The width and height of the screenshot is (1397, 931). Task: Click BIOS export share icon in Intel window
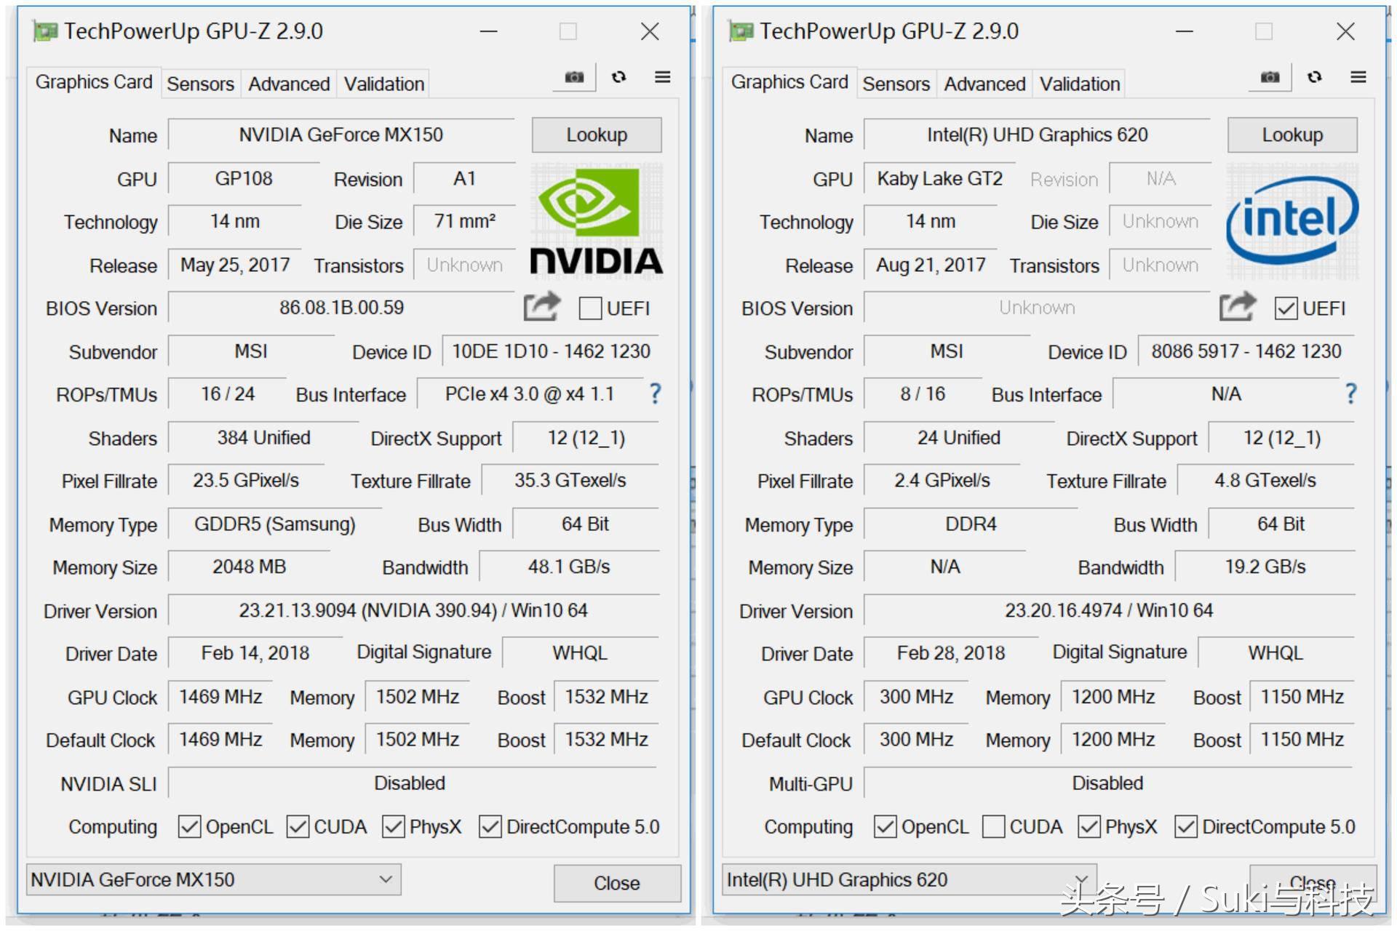point(1237,307)
